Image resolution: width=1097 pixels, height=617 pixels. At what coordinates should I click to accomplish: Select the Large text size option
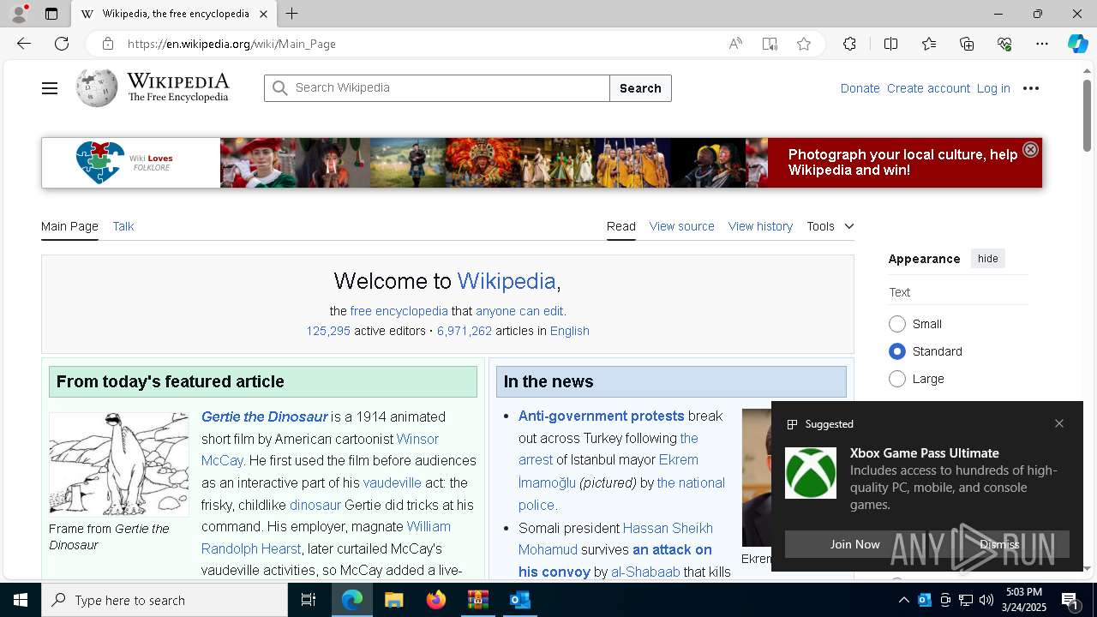(x=897, y=379)
